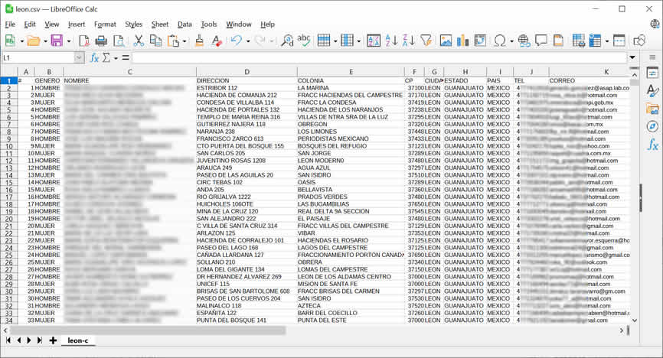Click the Insert Row icon
The width and height of the screenshot is (663, 358).
(x=324, y=41)
